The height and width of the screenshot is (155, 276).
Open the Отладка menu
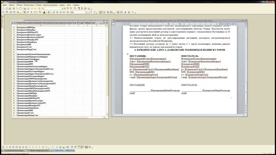coord(38,5)
